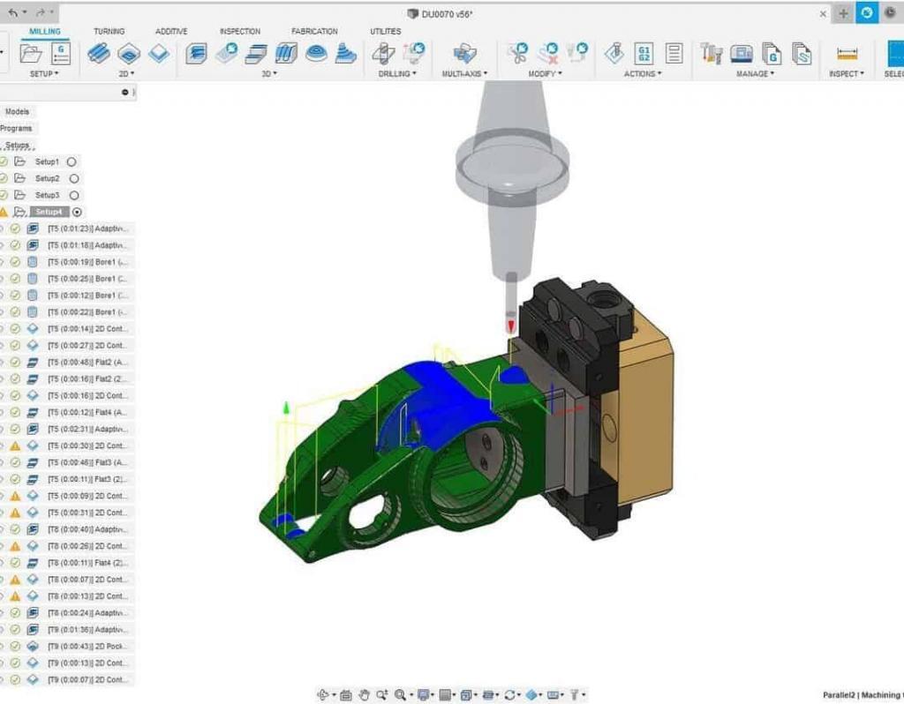Select the 3D Flat toolpath icon
Screen dimensions: 904x704
[x=256, y=54]
